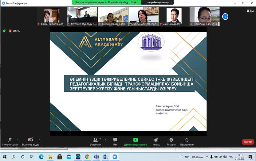
Task: Expand audio options arrow next to microphone
Action: click(x=17, y=140)
